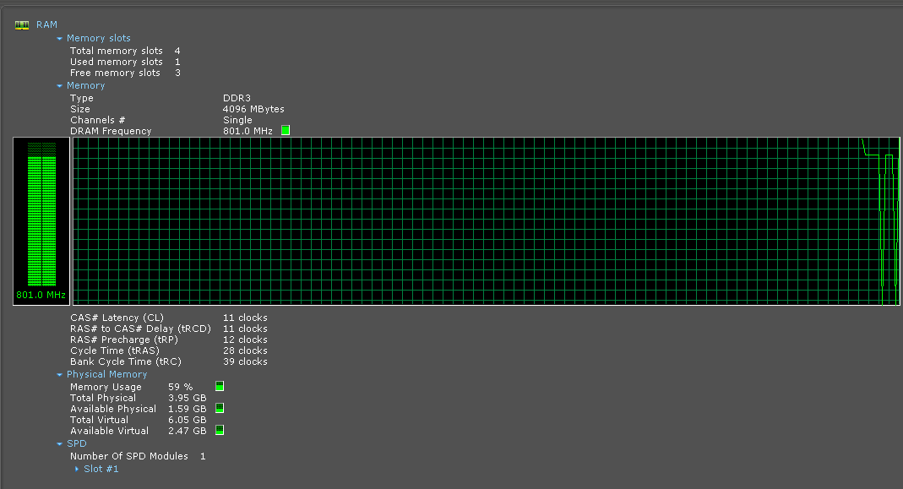Collapse the SPD section

coord(59,444)
